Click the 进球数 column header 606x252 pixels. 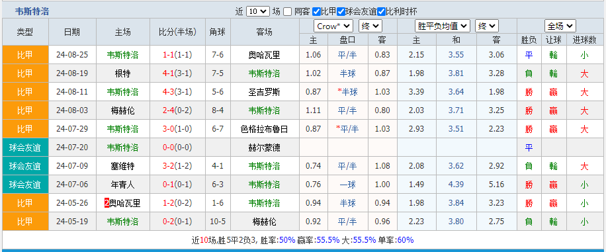(x=584, y=40)
